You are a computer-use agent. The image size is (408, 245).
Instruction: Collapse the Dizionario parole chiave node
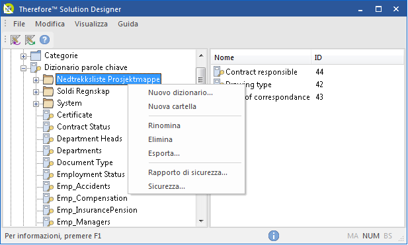pyautogui.click(x=23, y=68)
